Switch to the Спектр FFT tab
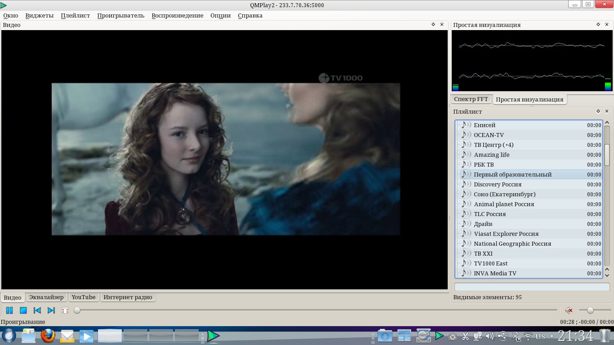 point(471,99)
